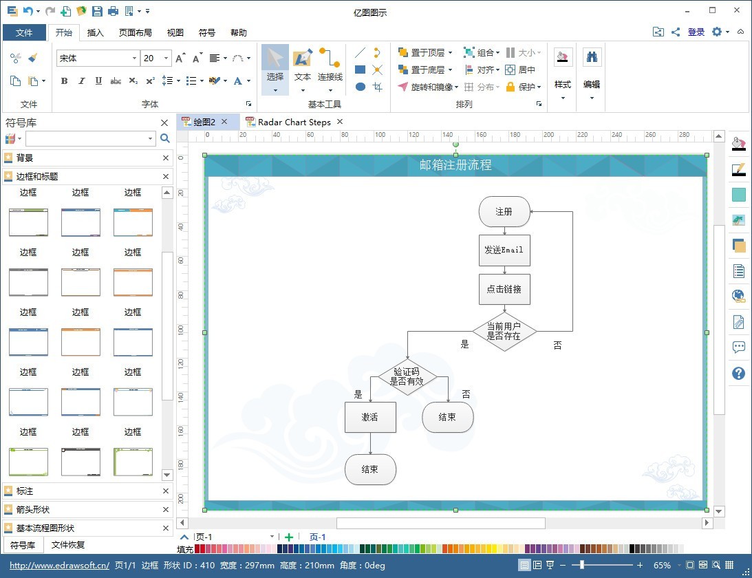Click the cut scissors icon
This screenshot has height=578, width=752.
[x=15, y=58]
